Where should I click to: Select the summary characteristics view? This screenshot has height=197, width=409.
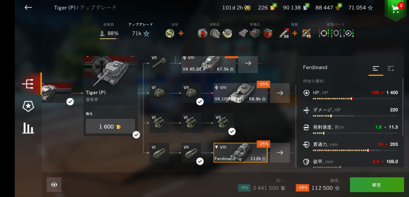point(376,69)
